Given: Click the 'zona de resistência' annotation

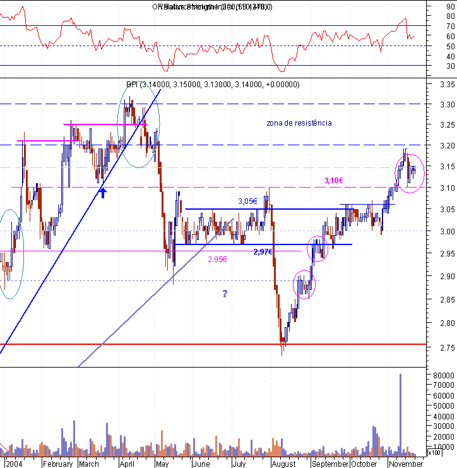Looking at the screenshot, I should (299, 123).
